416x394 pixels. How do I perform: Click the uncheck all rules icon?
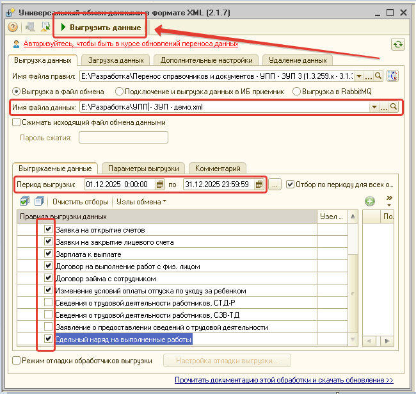pyautogui.click(x=38, y=201)
